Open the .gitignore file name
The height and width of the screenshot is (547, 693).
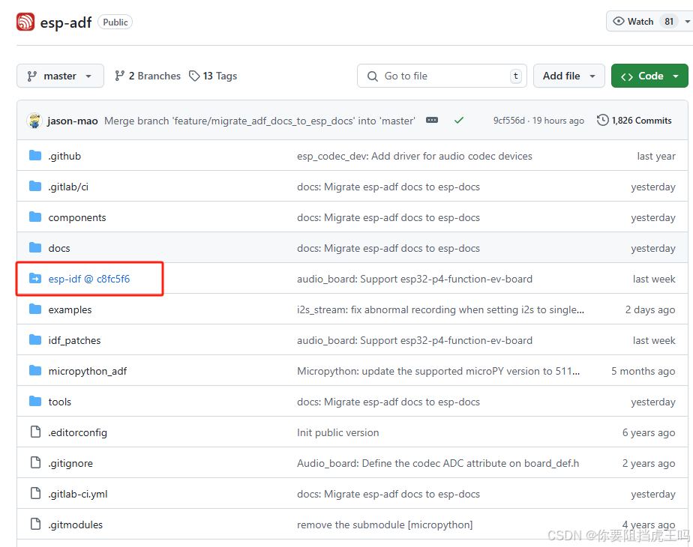click(x=70, y=463)
